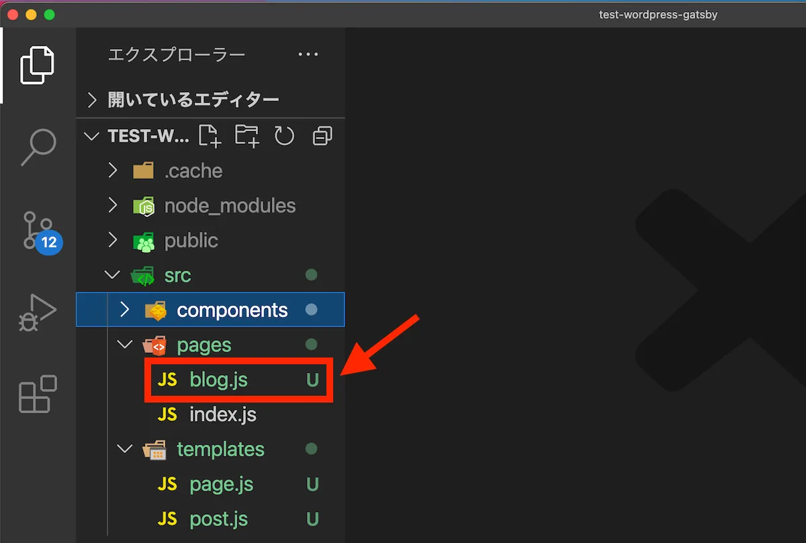
Task: Click the node_modules folder icon
Action: 144,206
